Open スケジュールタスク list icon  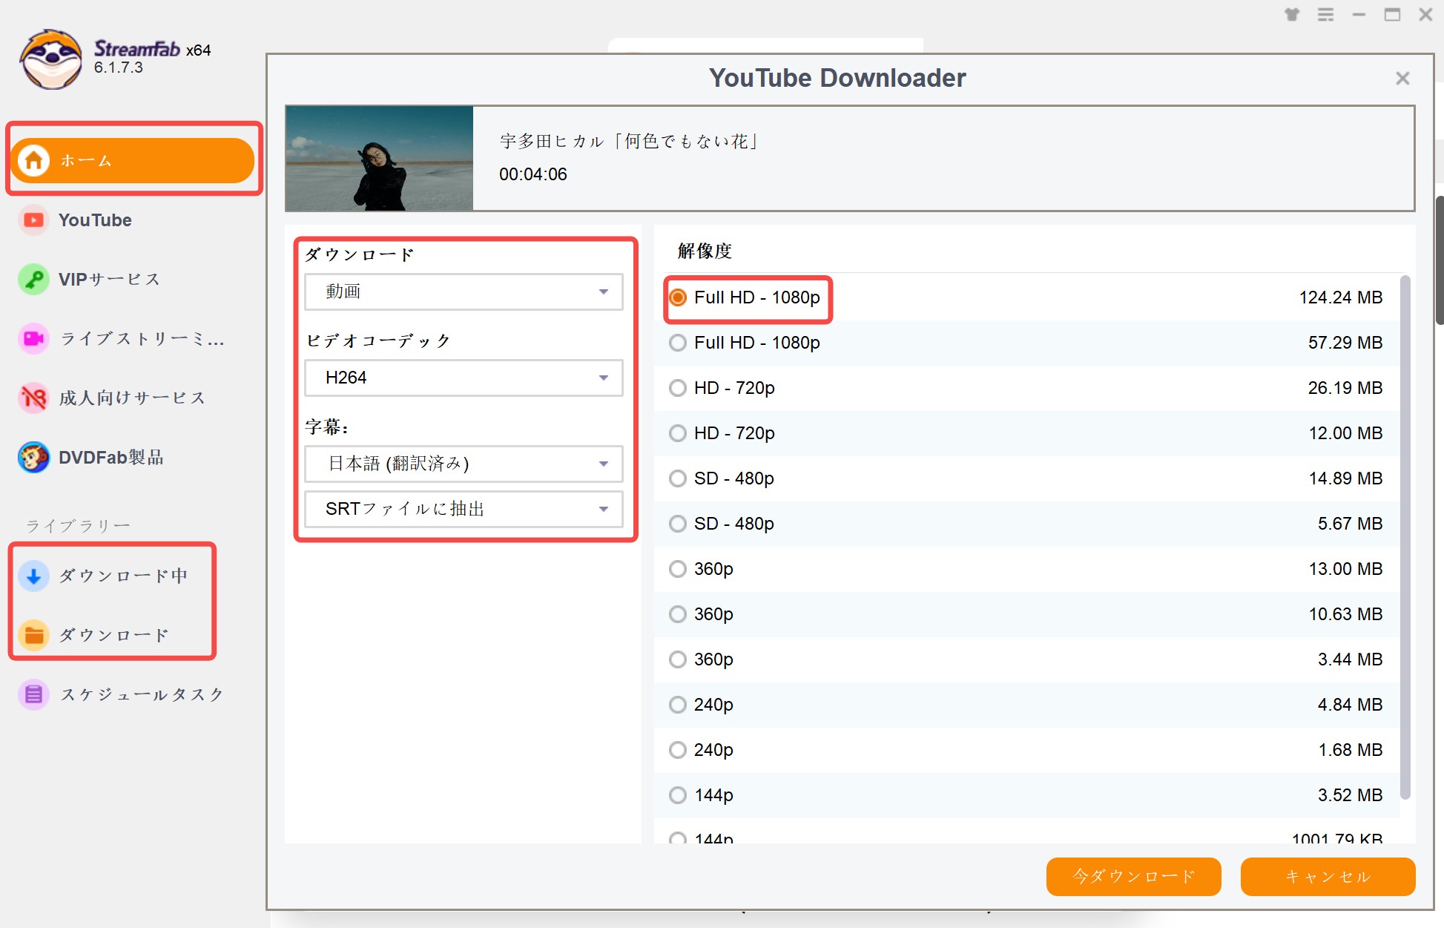[33, 694]
